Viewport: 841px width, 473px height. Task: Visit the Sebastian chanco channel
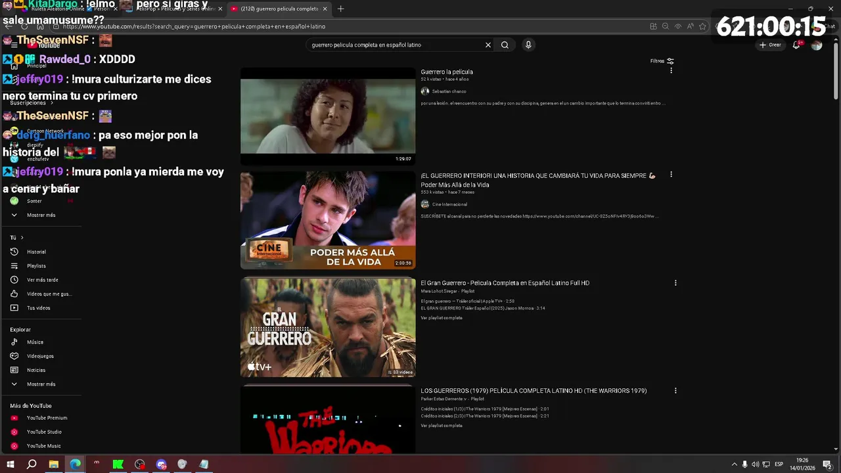pyautogui.click(x=449, y=91)
